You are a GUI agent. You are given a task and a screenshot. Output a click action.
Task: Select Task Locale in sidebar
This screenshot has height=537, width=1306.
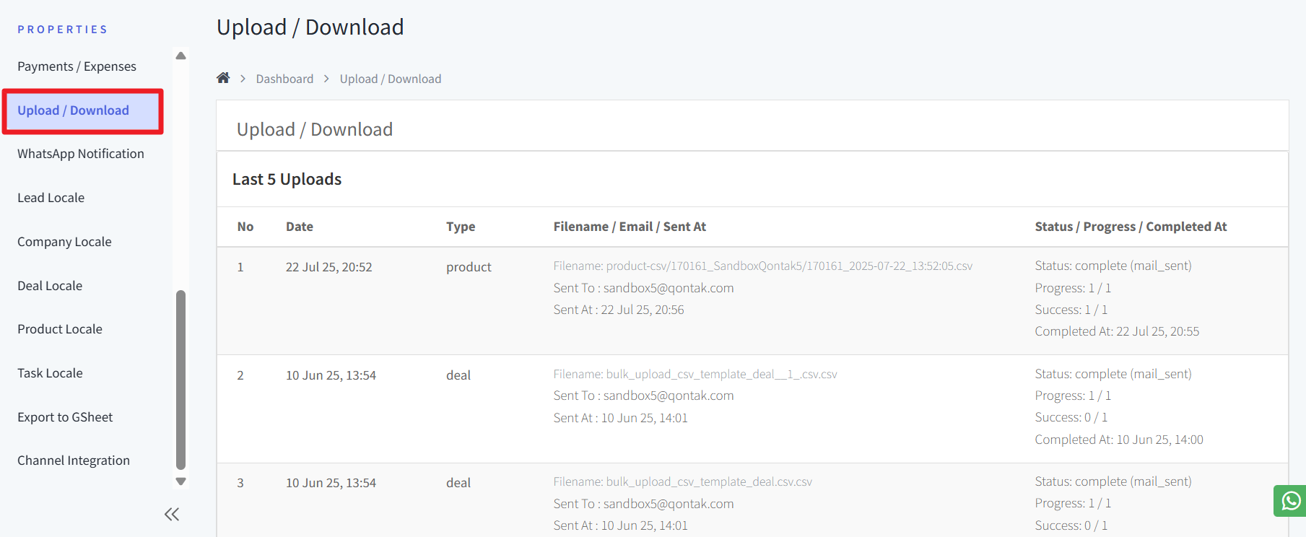[x=50, y=373]
